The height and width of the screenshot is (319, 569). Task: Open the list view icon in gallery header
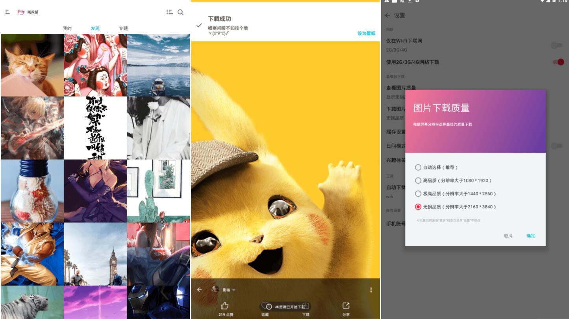click(x=170, y=12)
